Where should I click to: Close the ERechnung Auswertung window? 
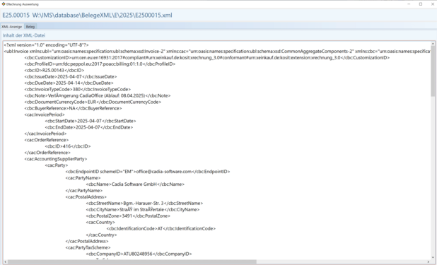coord(433,4)
